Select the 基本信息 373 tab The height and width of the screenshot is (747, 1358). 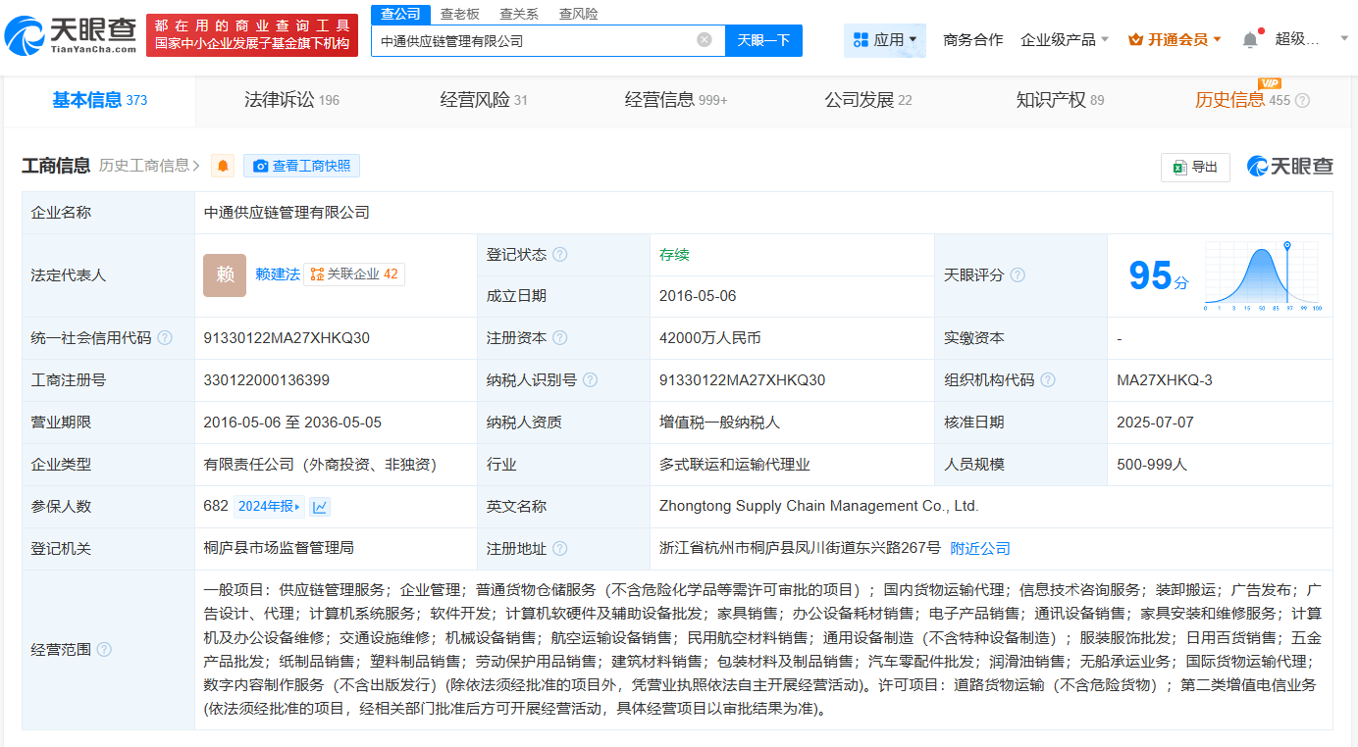point(99,100)
